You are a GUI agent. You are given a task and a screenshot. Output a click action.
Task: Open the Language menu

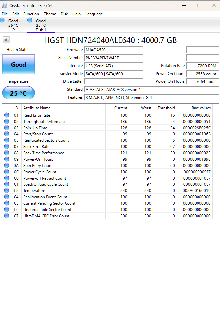94,14
